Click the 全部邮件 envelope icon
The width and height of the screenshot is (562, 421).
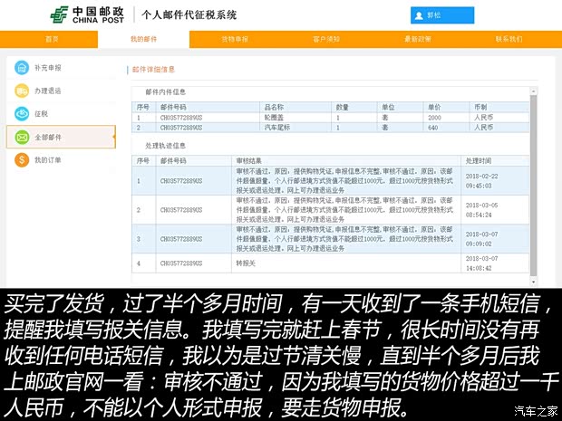click(22, 137)
